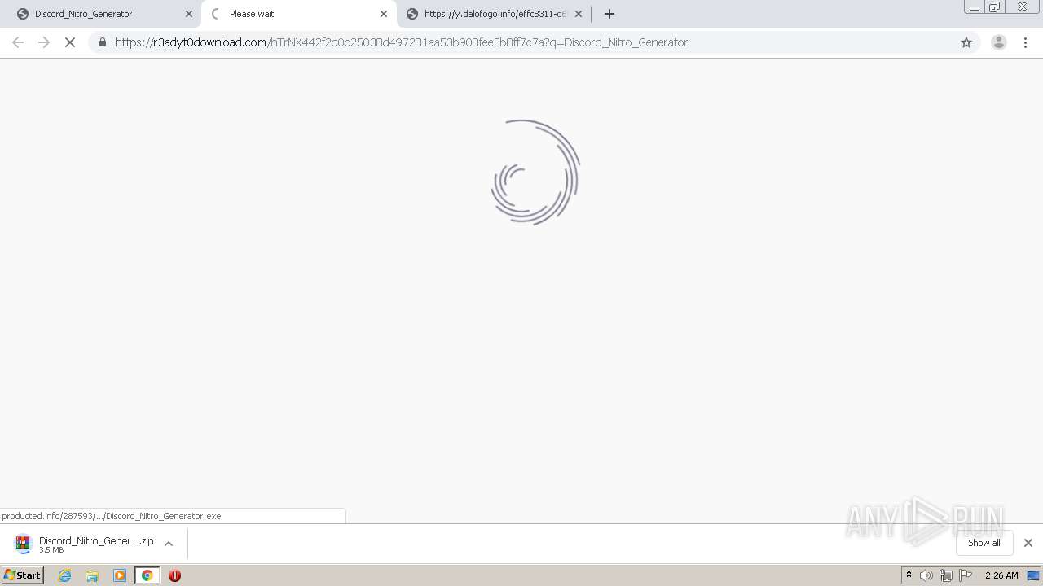The height and width of the screenshot is (586, 1043).
Task: Close the downloads bar
Action: (1028, 543)
